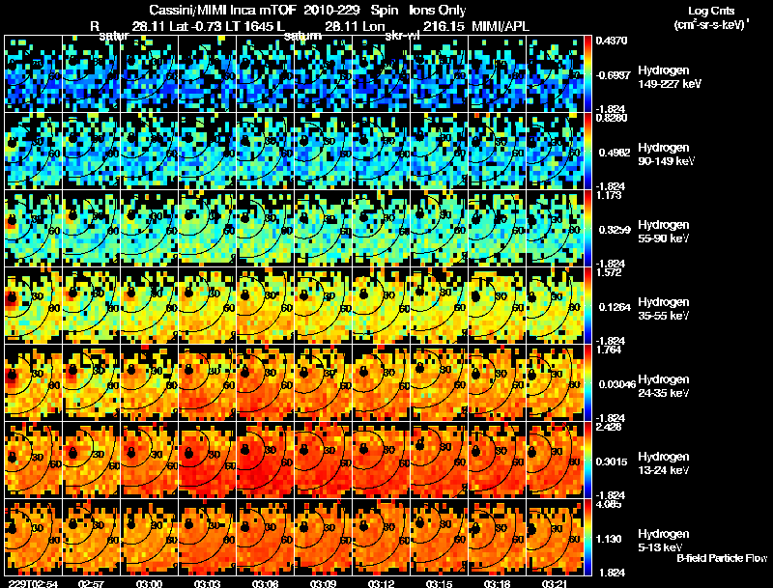Click the "03:00" time axis label
Viewport: 773px width, 588px height.
pos(149,584)
